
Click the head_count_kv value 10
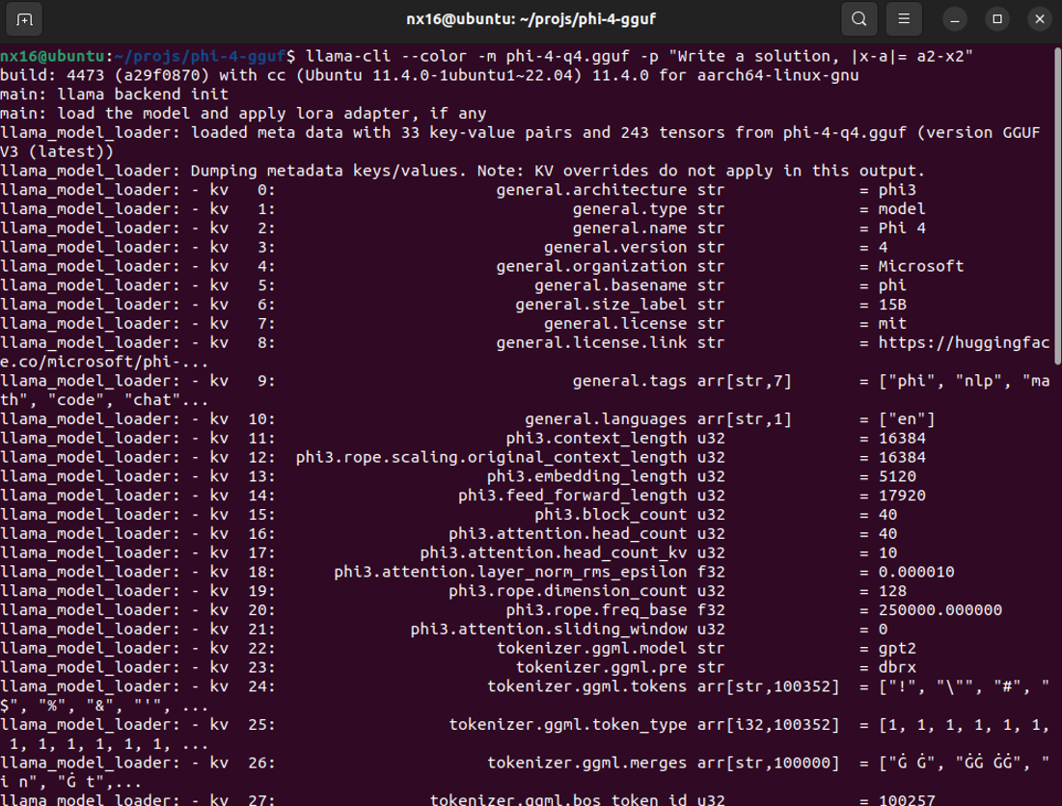pyautogui.click(x=888, y=552)
